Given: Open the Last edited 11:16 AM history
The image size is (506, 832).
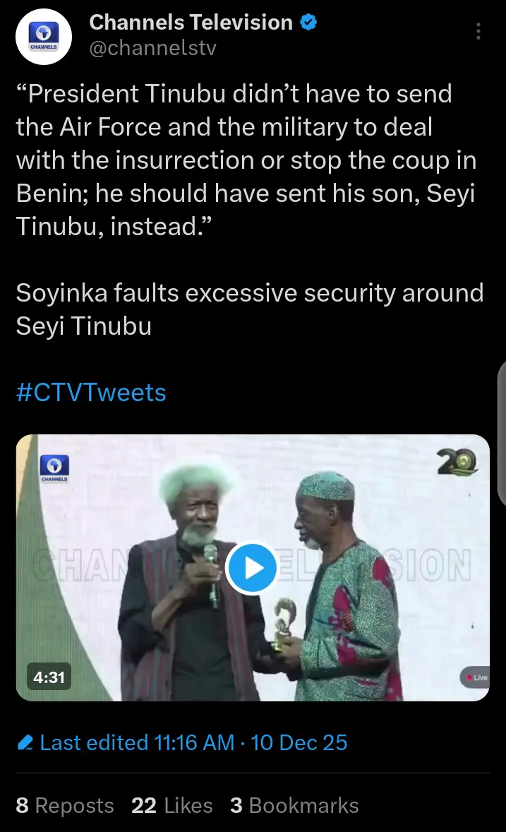Looking at the screenshot, I should pos(137,743).
